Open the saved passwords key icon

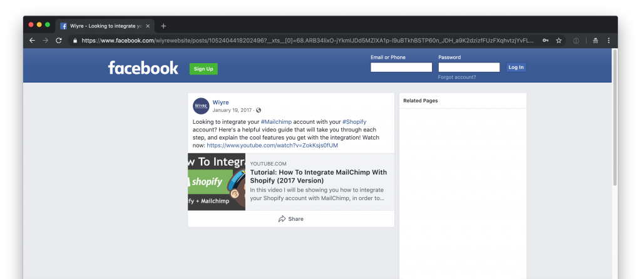pos(545,41)
